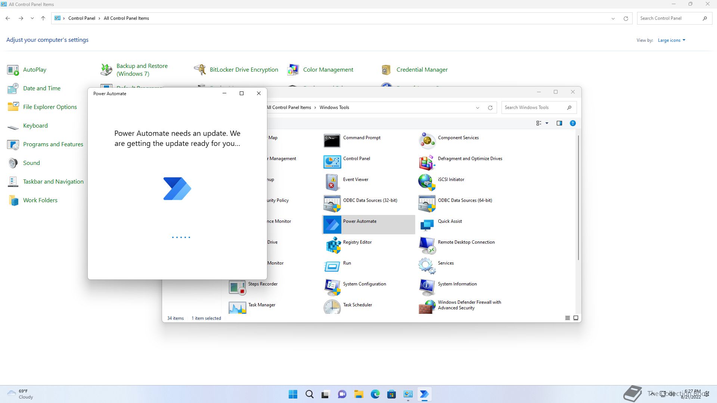Open Event Viewer icon

(x=332, y=183)
